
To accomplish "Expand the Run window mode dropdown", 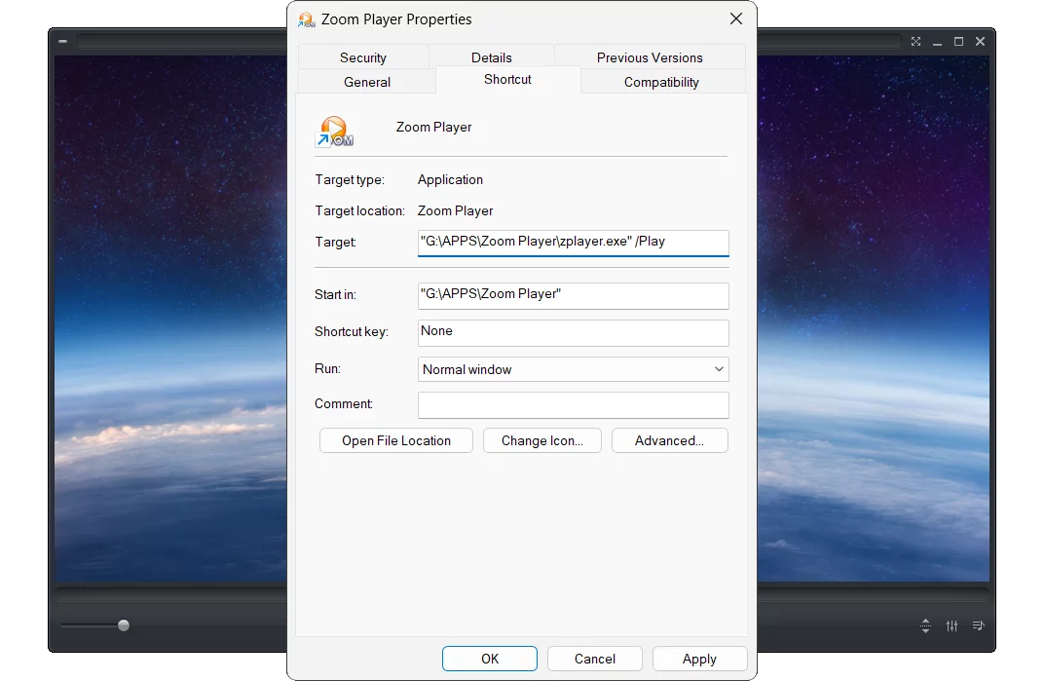I will (574, 369).
